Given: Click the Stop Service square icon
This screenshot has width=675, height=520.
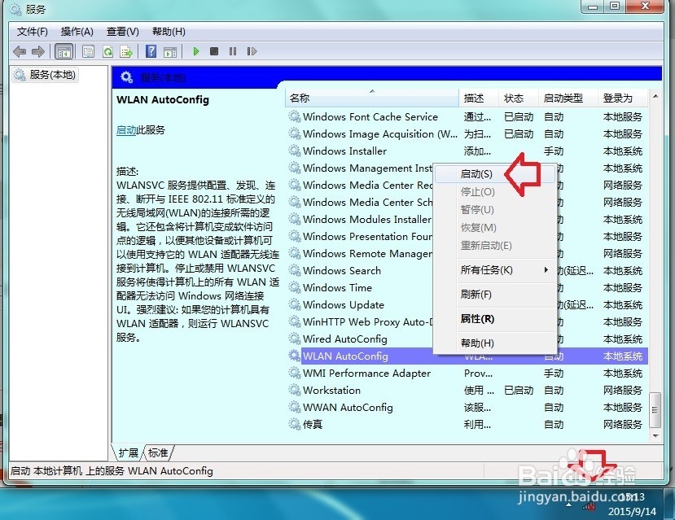Looking at the screenshot, I should [x=214, y=51].
